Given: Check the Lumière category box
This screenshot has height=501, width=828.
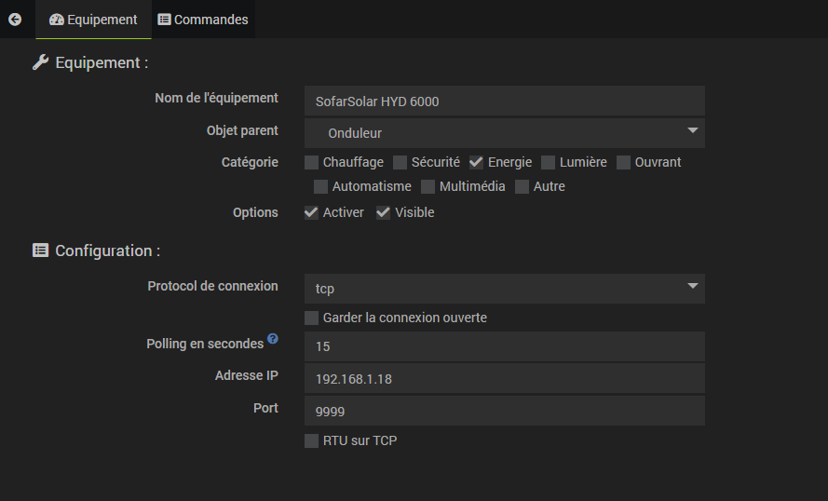Looking at the screenshot, I should [549, 163].
